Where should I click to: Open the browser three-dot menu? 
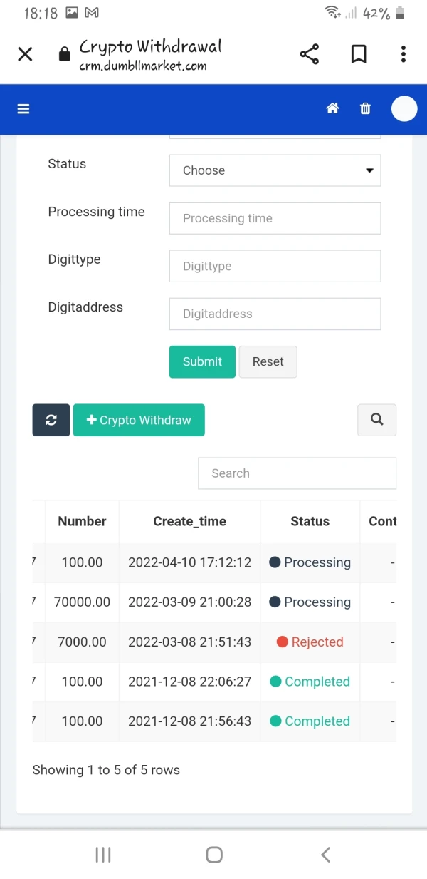(403, 54)
